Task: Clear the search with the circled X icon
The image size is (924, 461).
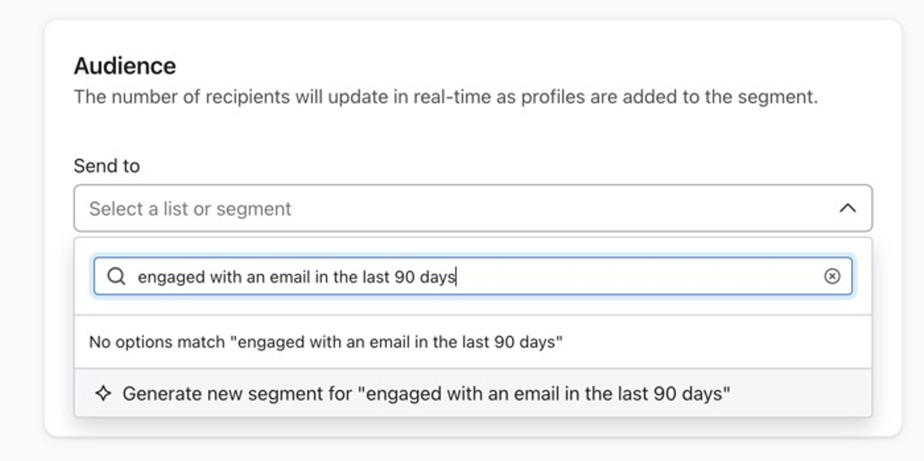Action: 832,276
